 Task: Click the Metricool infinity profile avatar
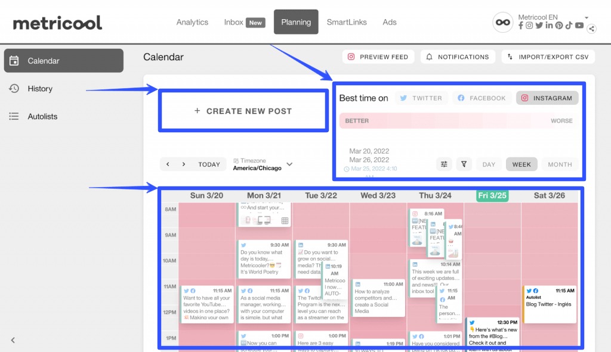[502, 22]
